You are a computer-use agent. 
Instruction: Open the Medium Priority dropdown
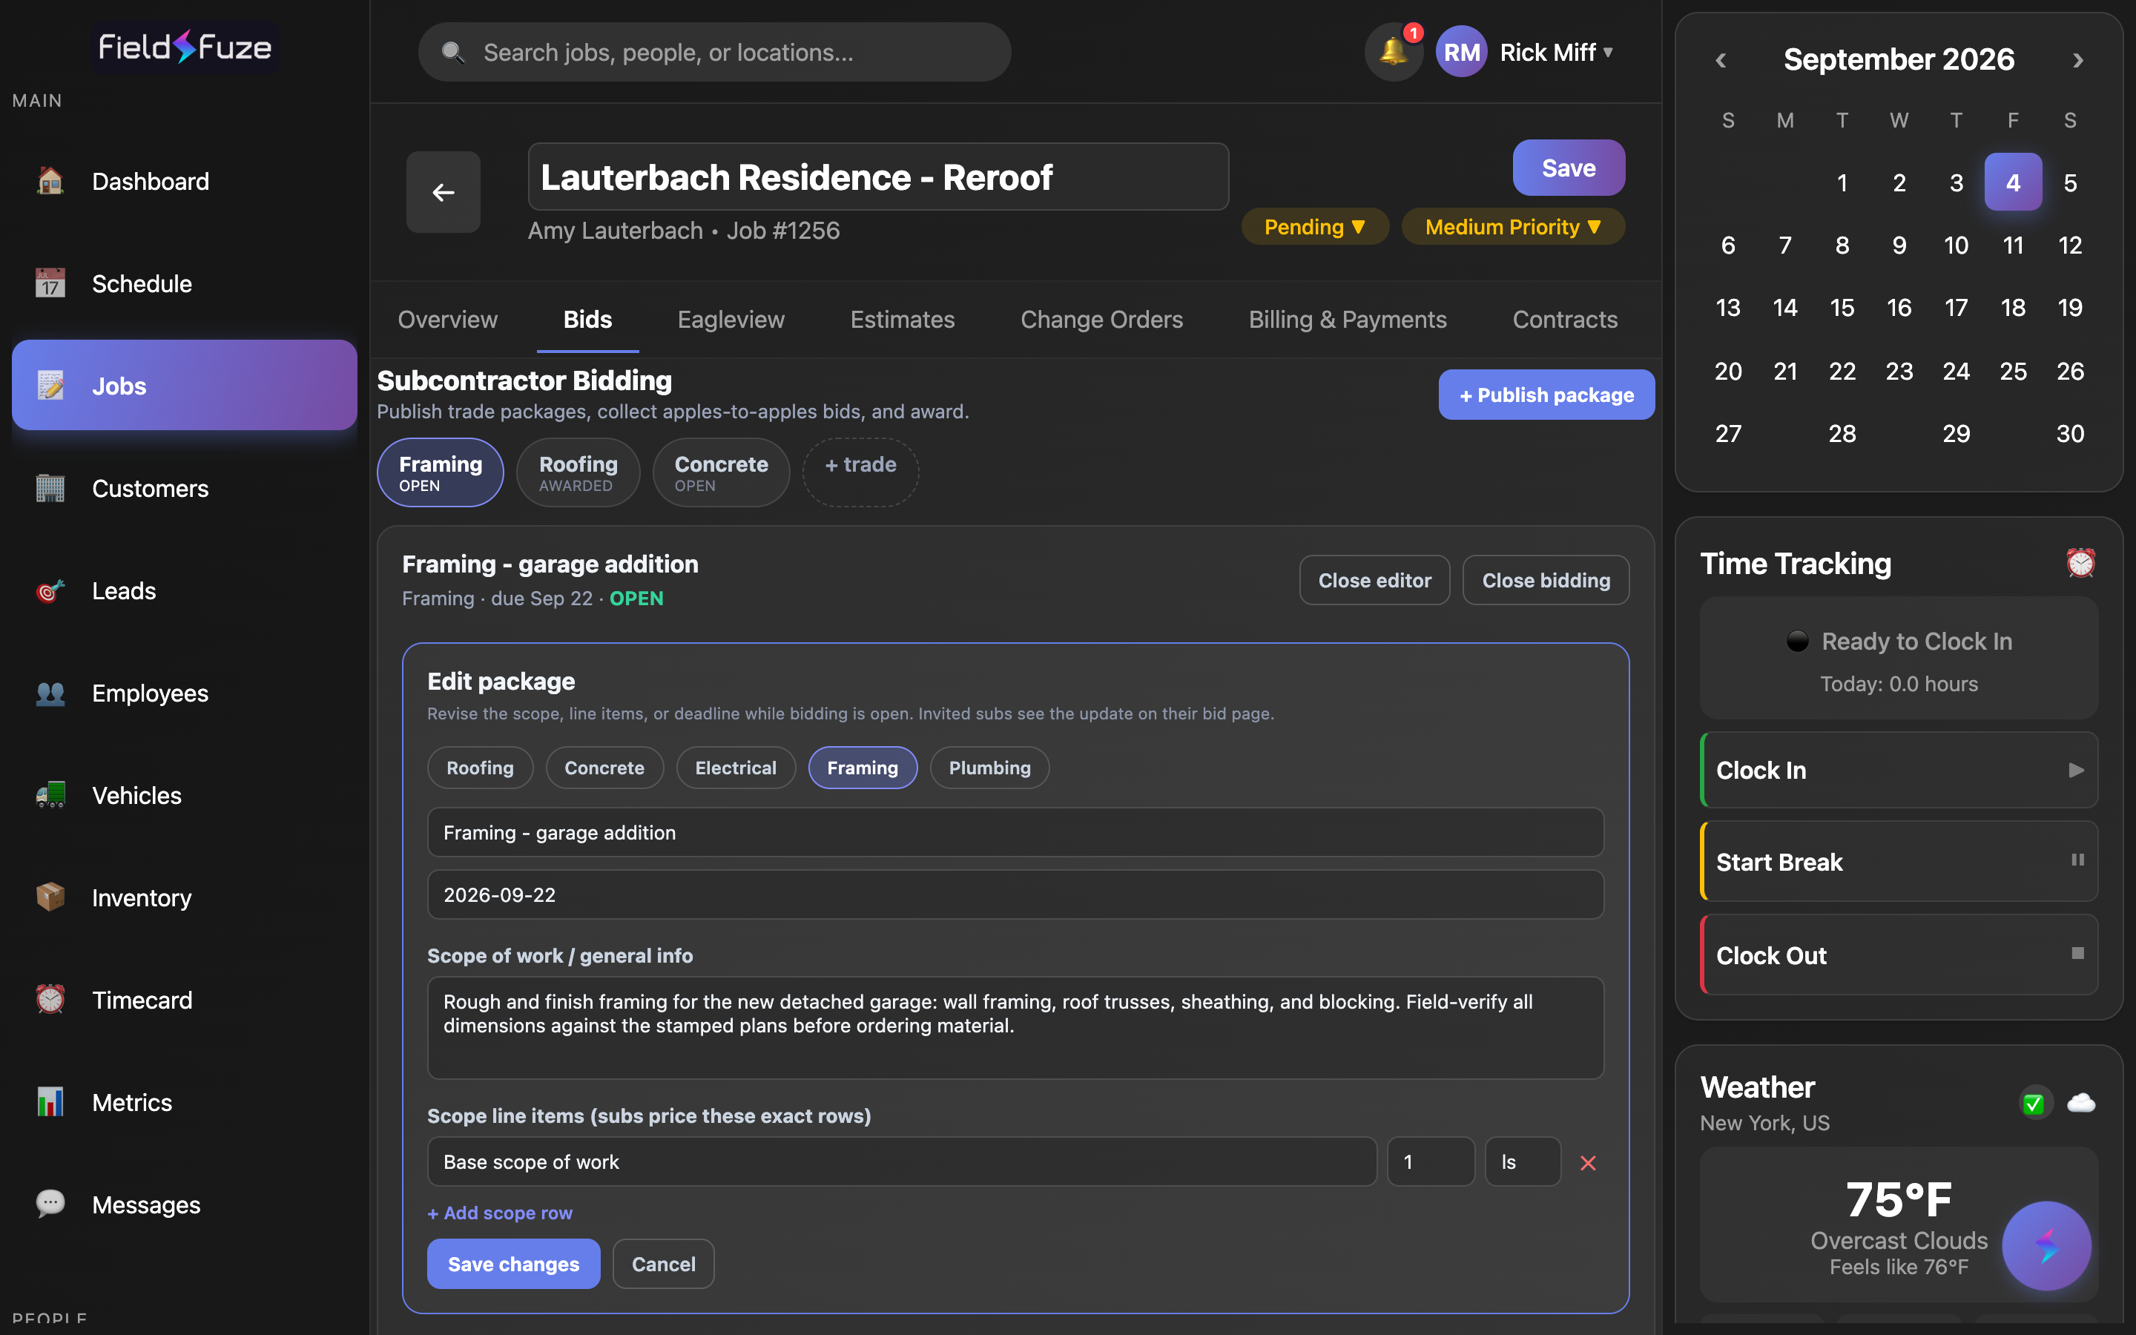click(1513, 227)
